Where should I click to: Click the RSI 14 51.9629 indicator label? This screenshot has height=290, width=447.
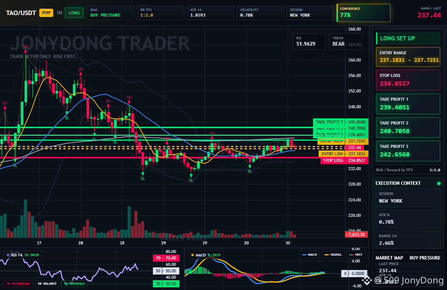[23, 255]
